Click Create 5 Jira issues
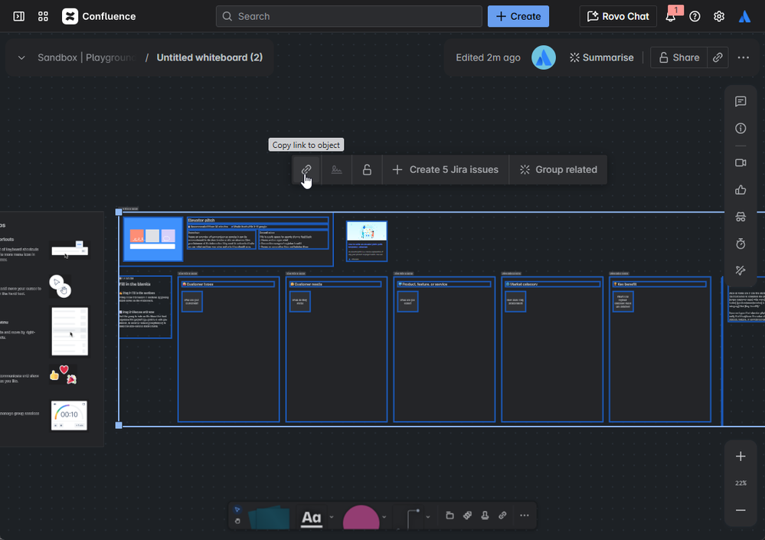This screenshot has height=540, width=765. [x=446, y=170]
